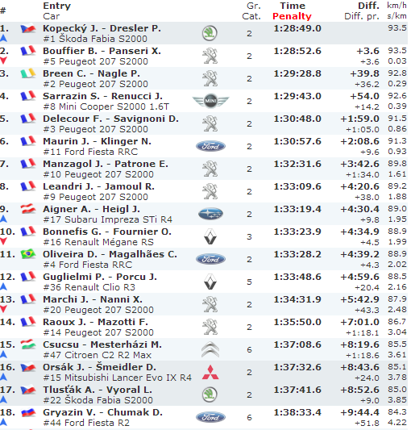Click the Škoda logo in Kopecký's row

[x=210, y=33]
